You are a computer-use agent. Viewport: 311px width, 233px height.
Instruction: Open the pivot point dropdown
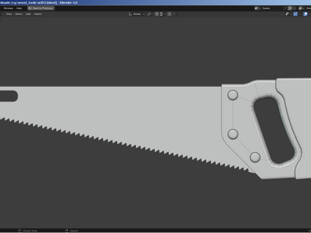(x=150, y=14)
